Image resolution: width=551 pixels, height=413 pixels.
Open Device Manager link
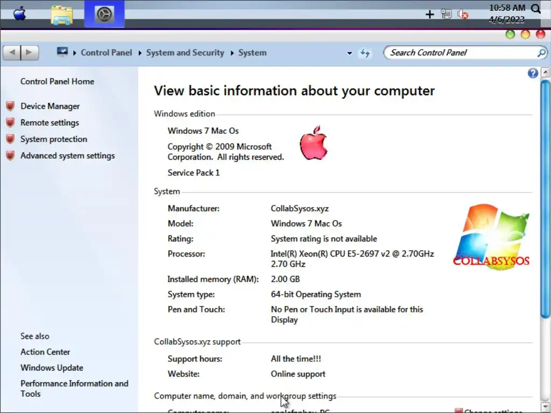click(50, 106)
